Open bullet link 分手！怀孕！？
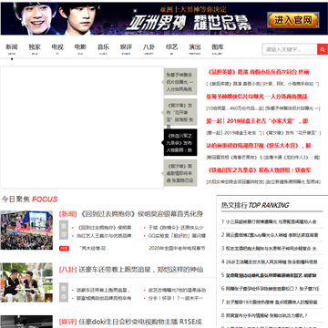The width and height of the screenshot is (328, 328). (x=176, y=299)
